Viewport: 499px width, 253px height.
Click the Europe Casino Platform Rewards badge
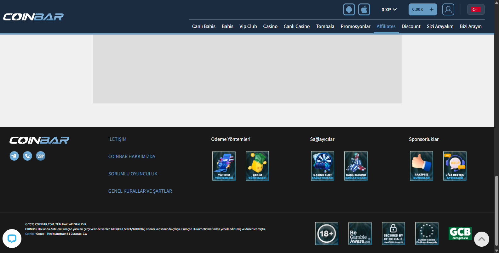click(427, 234)
